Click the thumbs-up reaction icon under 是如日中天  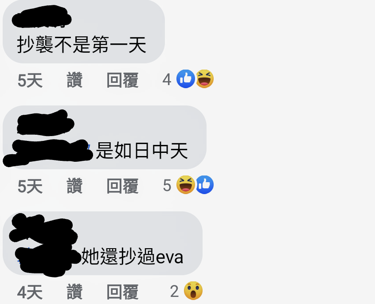205,185
